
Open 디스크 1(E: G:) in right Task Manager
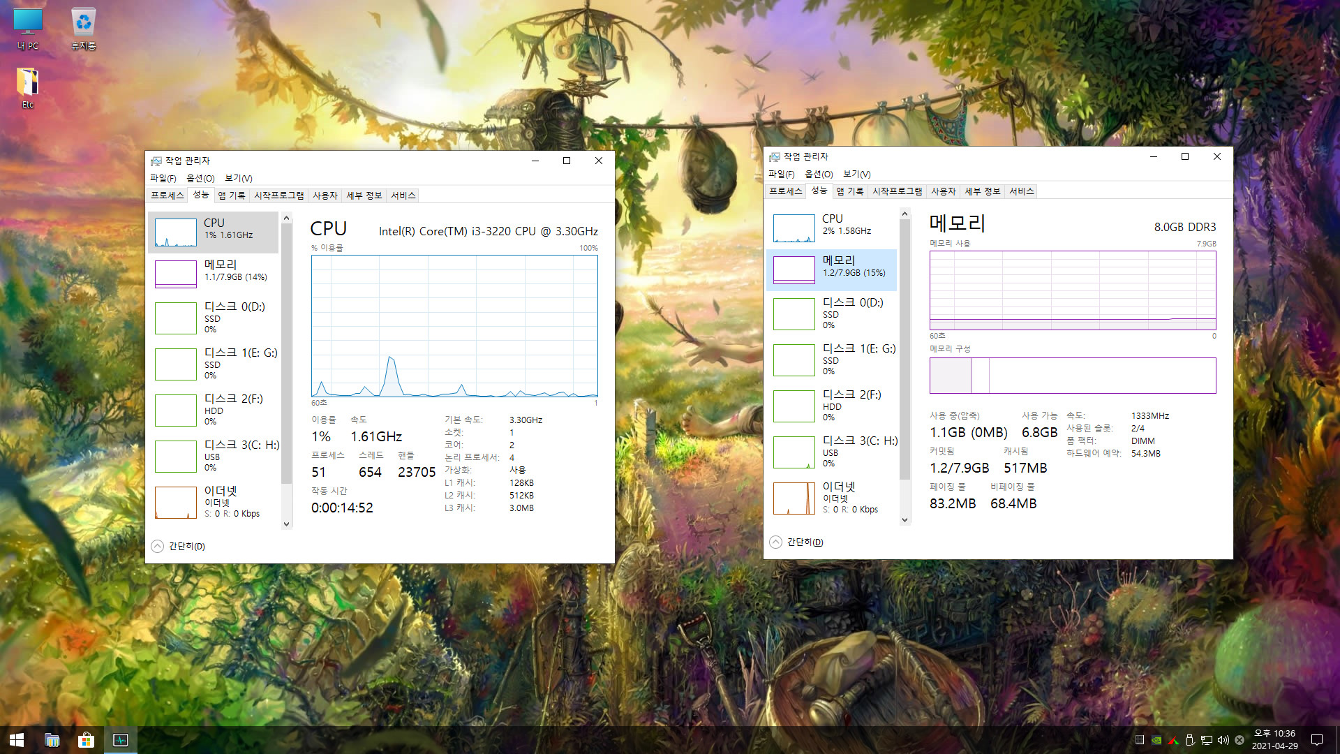coord(832,360)
